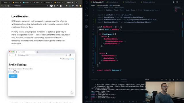
Task: Click the Open Changes icon in editor toolbar
Action: click(x=174, y=2)
